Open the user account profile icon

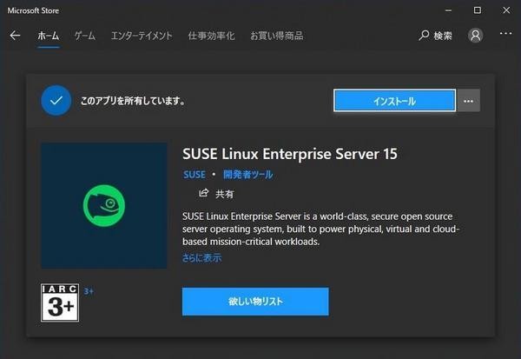(x=476, y=36)
